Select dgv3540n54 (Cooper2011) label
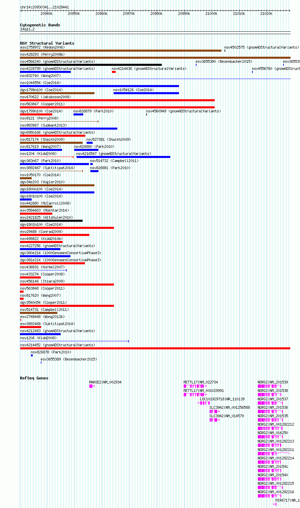 click(x=43, y=302)
